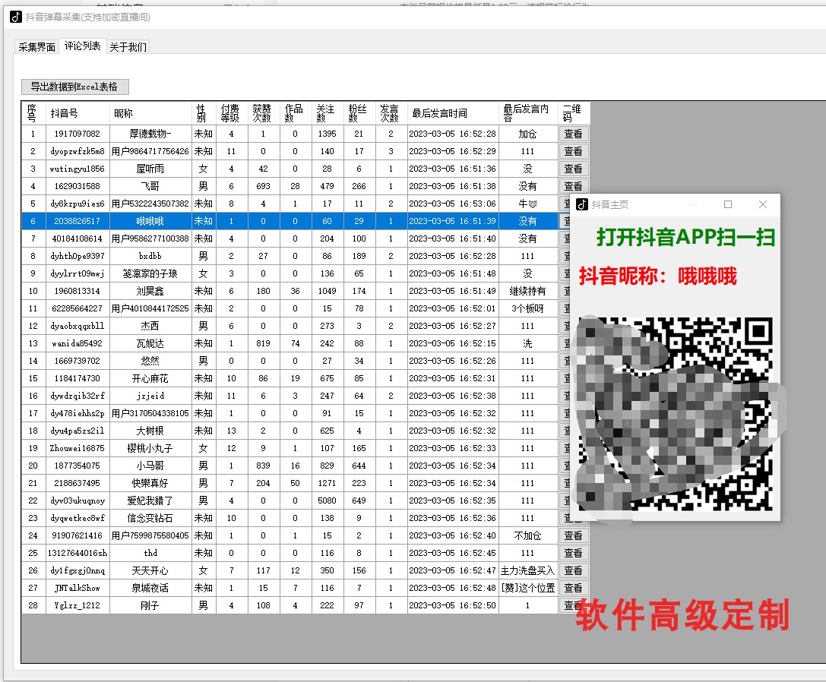Select nickname 开心麻花

tap(150, 378)
